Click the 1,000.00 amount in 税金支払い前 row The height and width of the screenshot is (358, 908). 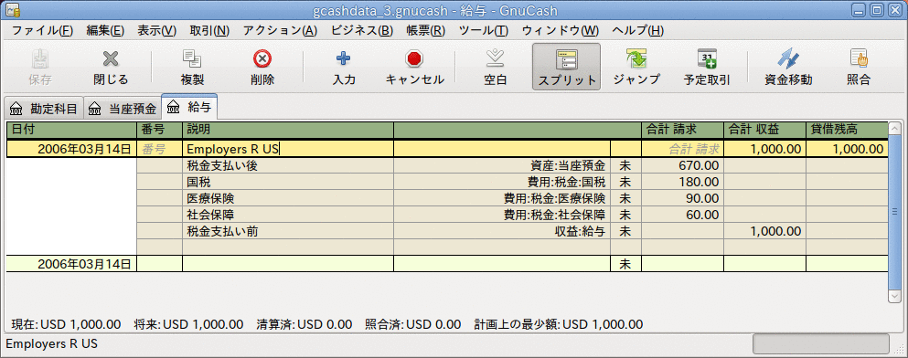click(x=764, y=231)
